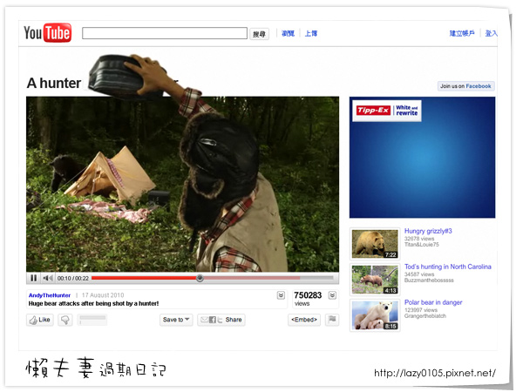Open Hungry grizzly#3 video thumbnail
The width and height of the screenshot is (523, 392).
pyautogui.click(x=375, y=244)
